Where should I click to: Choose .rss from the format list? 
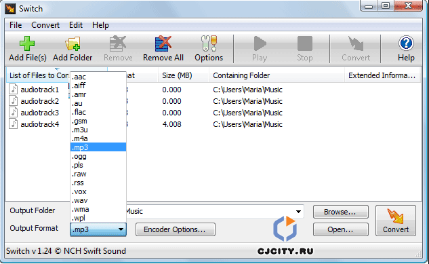point(98,183)
